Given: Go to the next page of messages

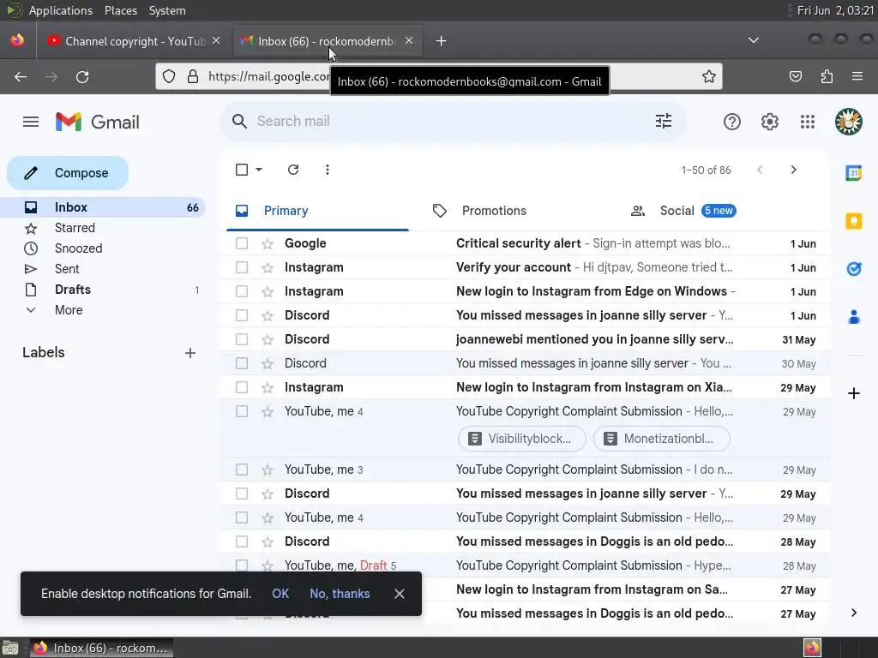Looking at the screenshot, I should (793, 170).
